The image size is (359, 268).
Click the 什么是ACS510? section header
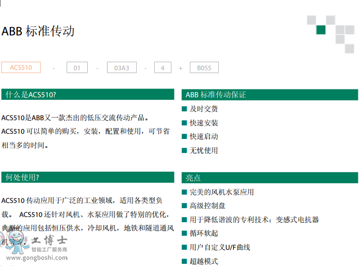click(88, 95)
